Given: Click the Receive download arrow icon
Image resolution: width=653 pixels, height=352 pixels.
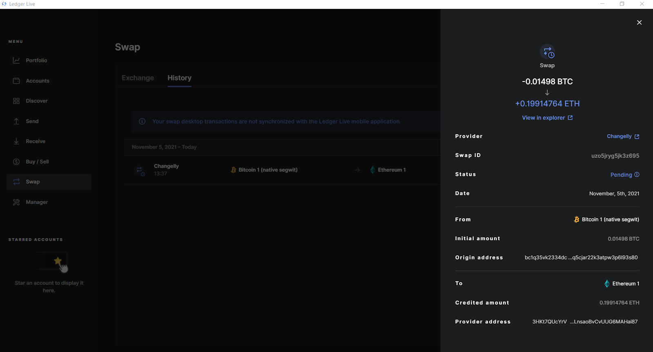Looking at the screenshot, I should 16,141.
